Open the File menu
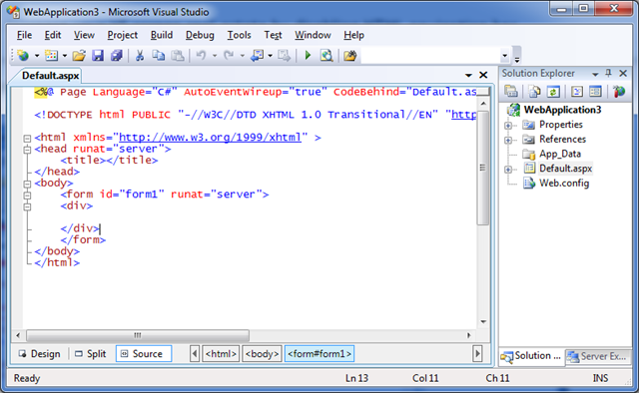The width and height of the screenshot is (639, 393). pos(24,35)
